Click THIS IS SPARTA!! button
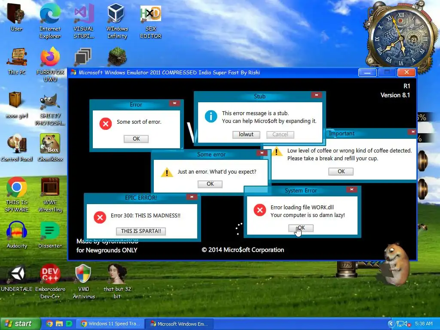This screenshot has width=440, height=330. [141, 231]
